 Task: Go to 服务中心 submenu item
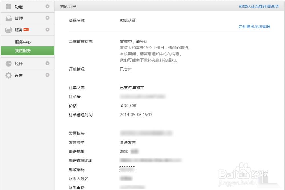23,42
